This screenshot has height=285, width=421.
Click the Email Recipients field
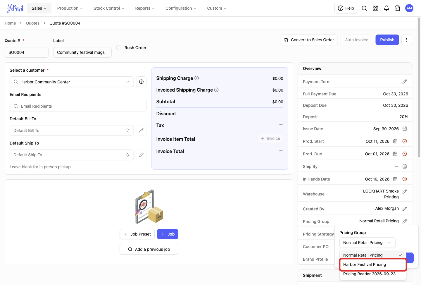pyautogui.click(x=78, y=106)
